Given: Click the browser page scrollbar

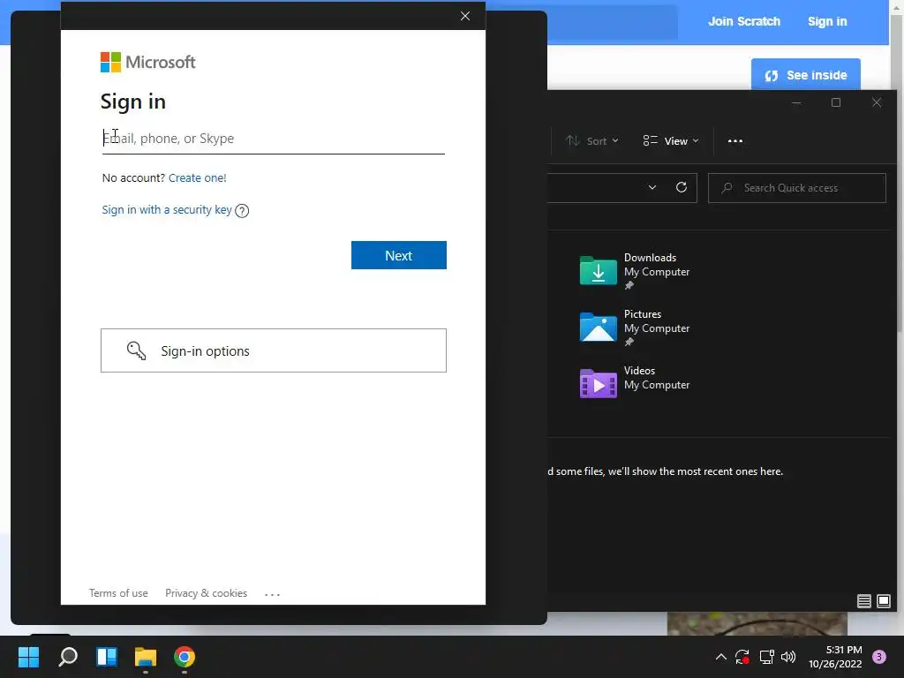Looking at the screenshot, I should tap(897, 173).
